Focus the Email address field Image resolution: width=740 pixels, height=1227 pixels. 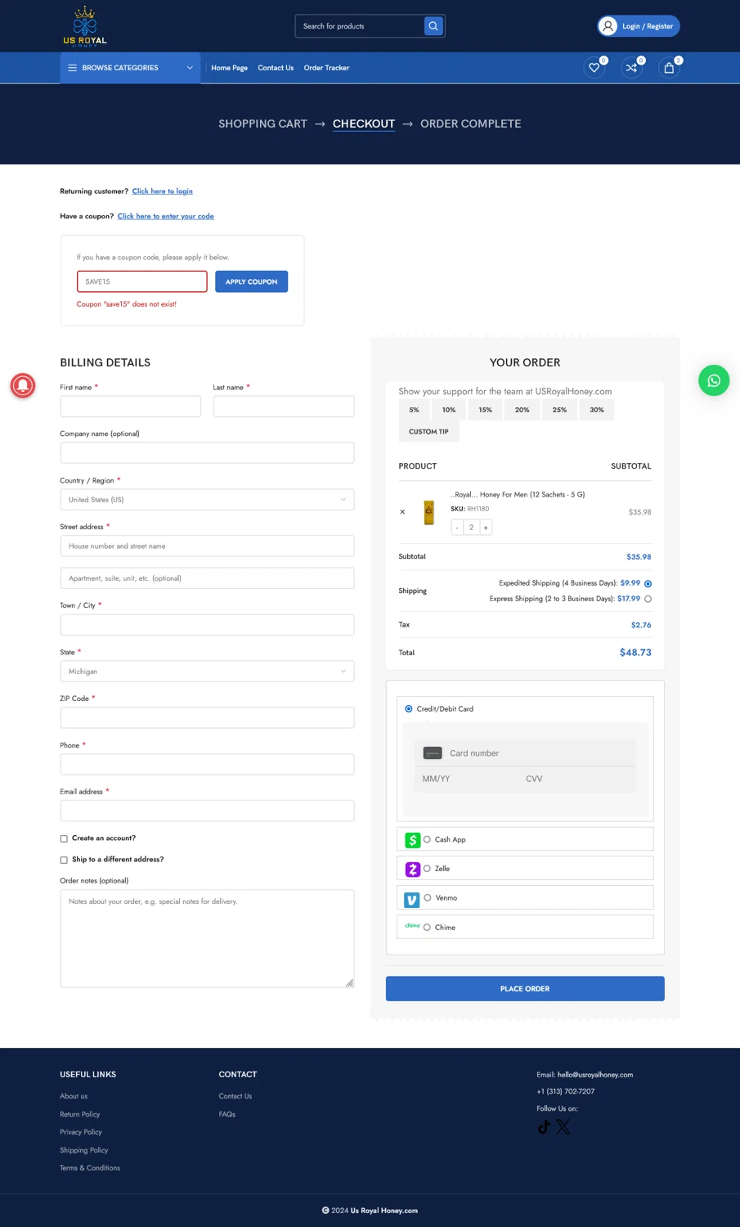(207, 811)
